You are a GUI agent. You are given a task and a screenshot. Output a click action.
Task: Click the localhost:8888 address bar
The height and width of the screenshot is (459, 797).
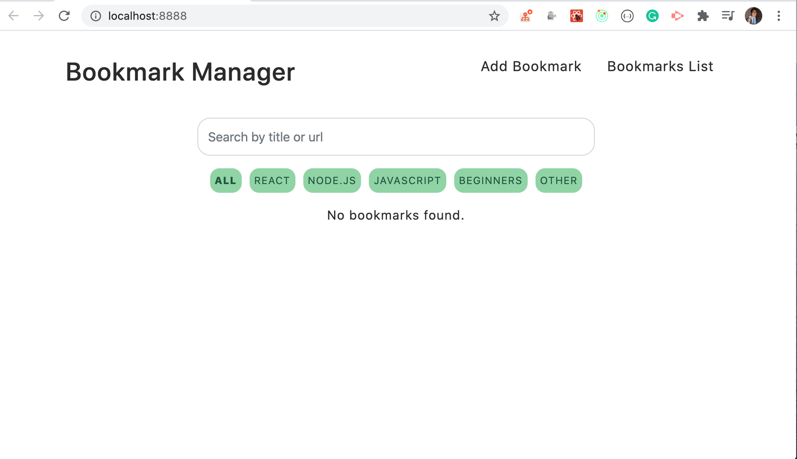pyautogui.click(x=295, y=16)
